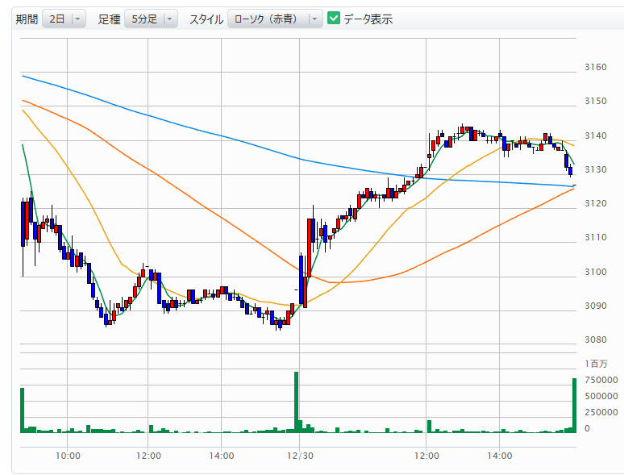Open the 期間 dropdown showing 2日
This screenshot has width=624, height=475.
[x=64, y=19]
